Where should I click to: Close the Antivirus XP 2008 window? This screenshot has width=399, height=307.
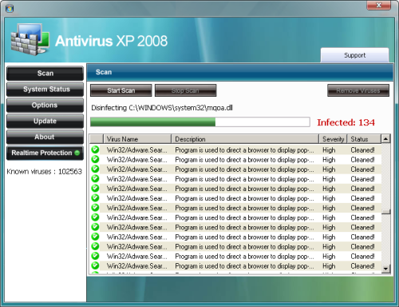coord(378,5)
